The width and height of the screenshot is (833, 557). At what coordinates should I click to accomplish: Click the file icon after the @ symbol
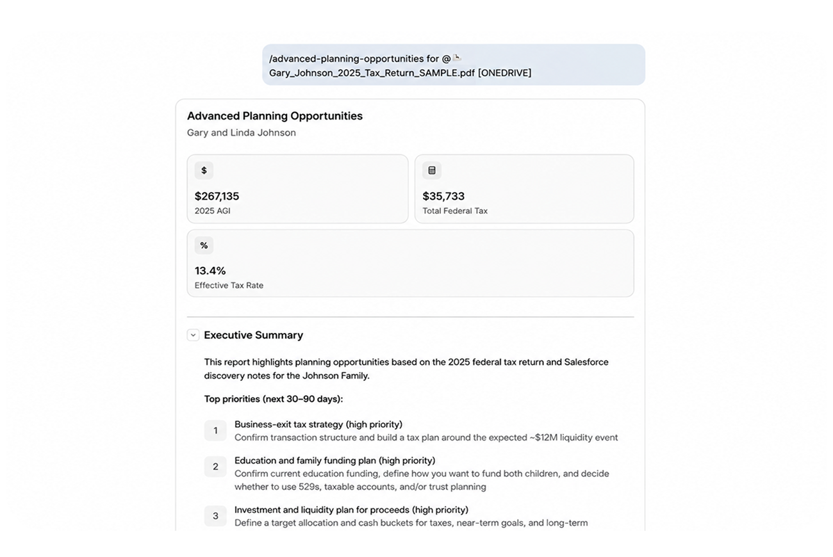tap(458, 58)
